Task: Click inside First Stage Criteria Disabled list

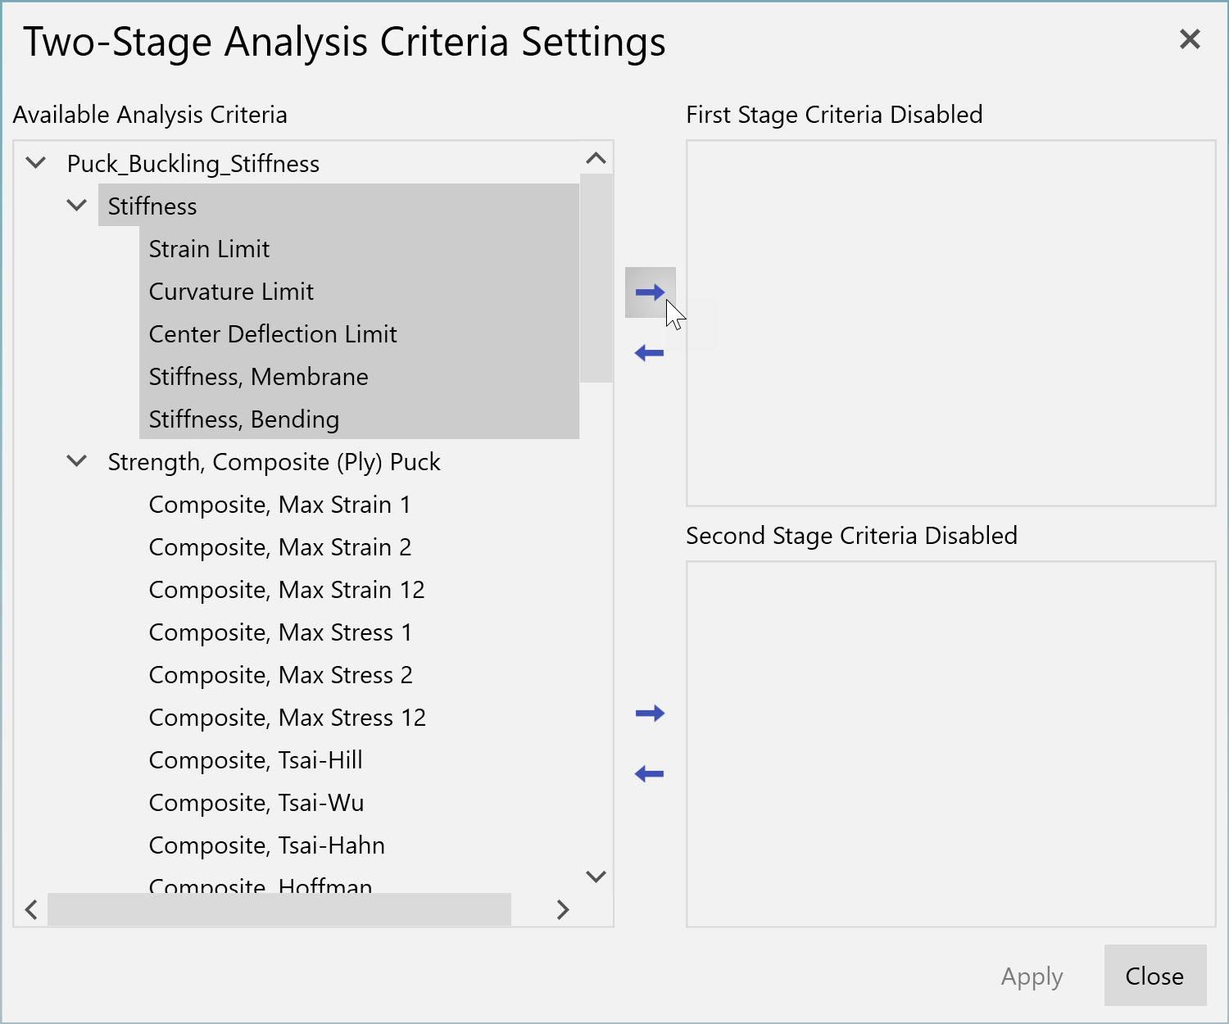Action: click(x=950, y=323)
